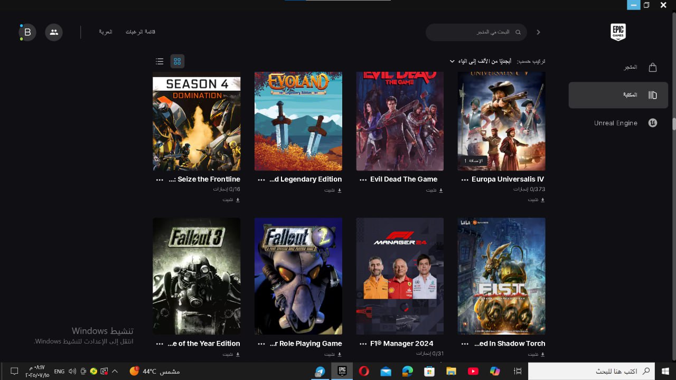The height and width of the screenshot is (380, 676).
Task: Open Copilot from the taskbar
Action: 495,371
